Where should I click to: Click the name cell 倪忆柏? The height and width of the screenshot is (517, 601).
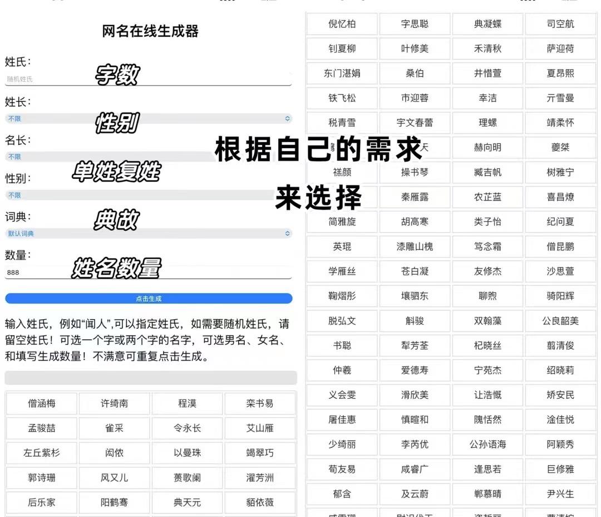pos(342,24)
